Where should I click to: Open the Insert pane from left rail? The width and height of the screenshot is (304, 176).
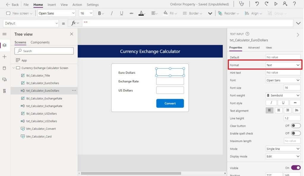click(x=5, y=57)
